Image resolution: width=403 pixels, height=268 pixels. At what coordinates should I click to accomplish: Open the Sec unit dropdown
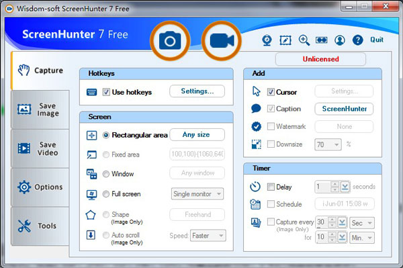362,223
